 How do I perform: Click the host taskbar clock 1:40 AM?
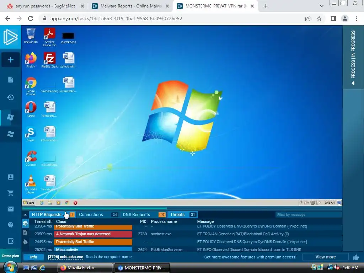click(x=350, y=268)
